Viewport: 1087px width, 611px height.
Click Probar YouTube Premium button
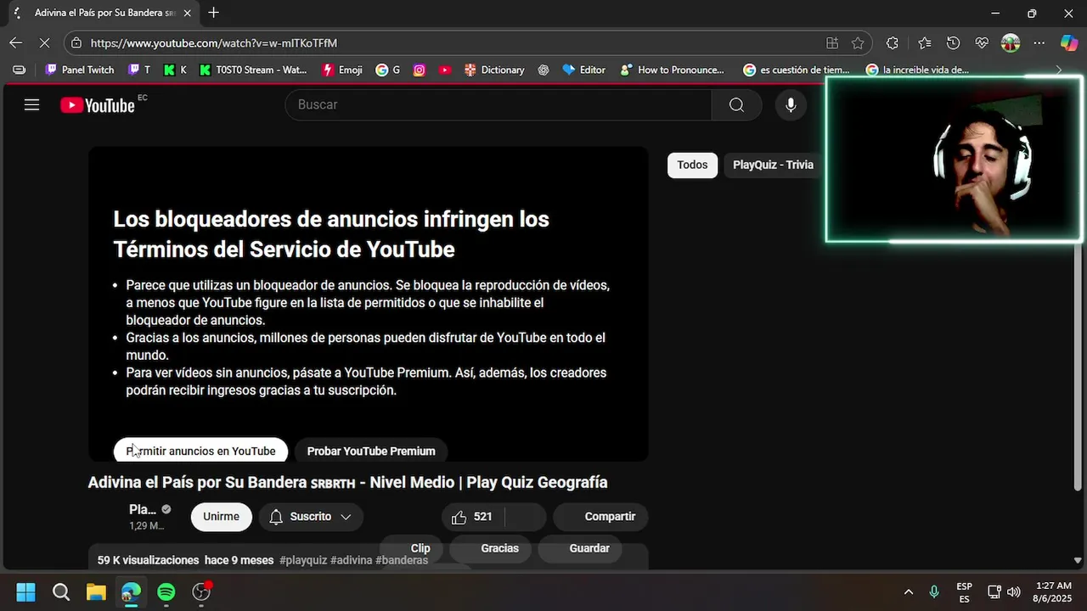click(x=371, y=451)
